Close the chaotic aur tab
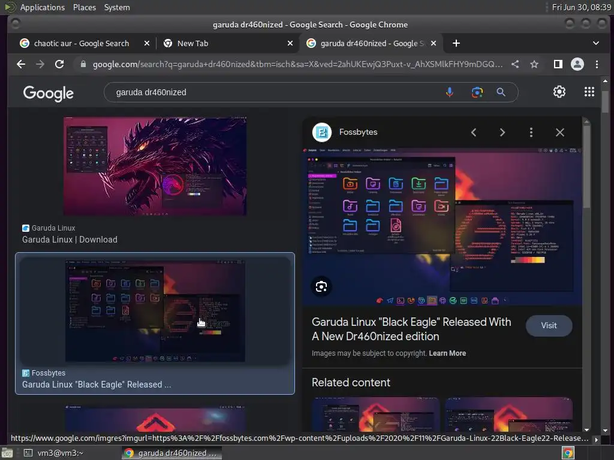The image size is (614, 460). [147, 43]
